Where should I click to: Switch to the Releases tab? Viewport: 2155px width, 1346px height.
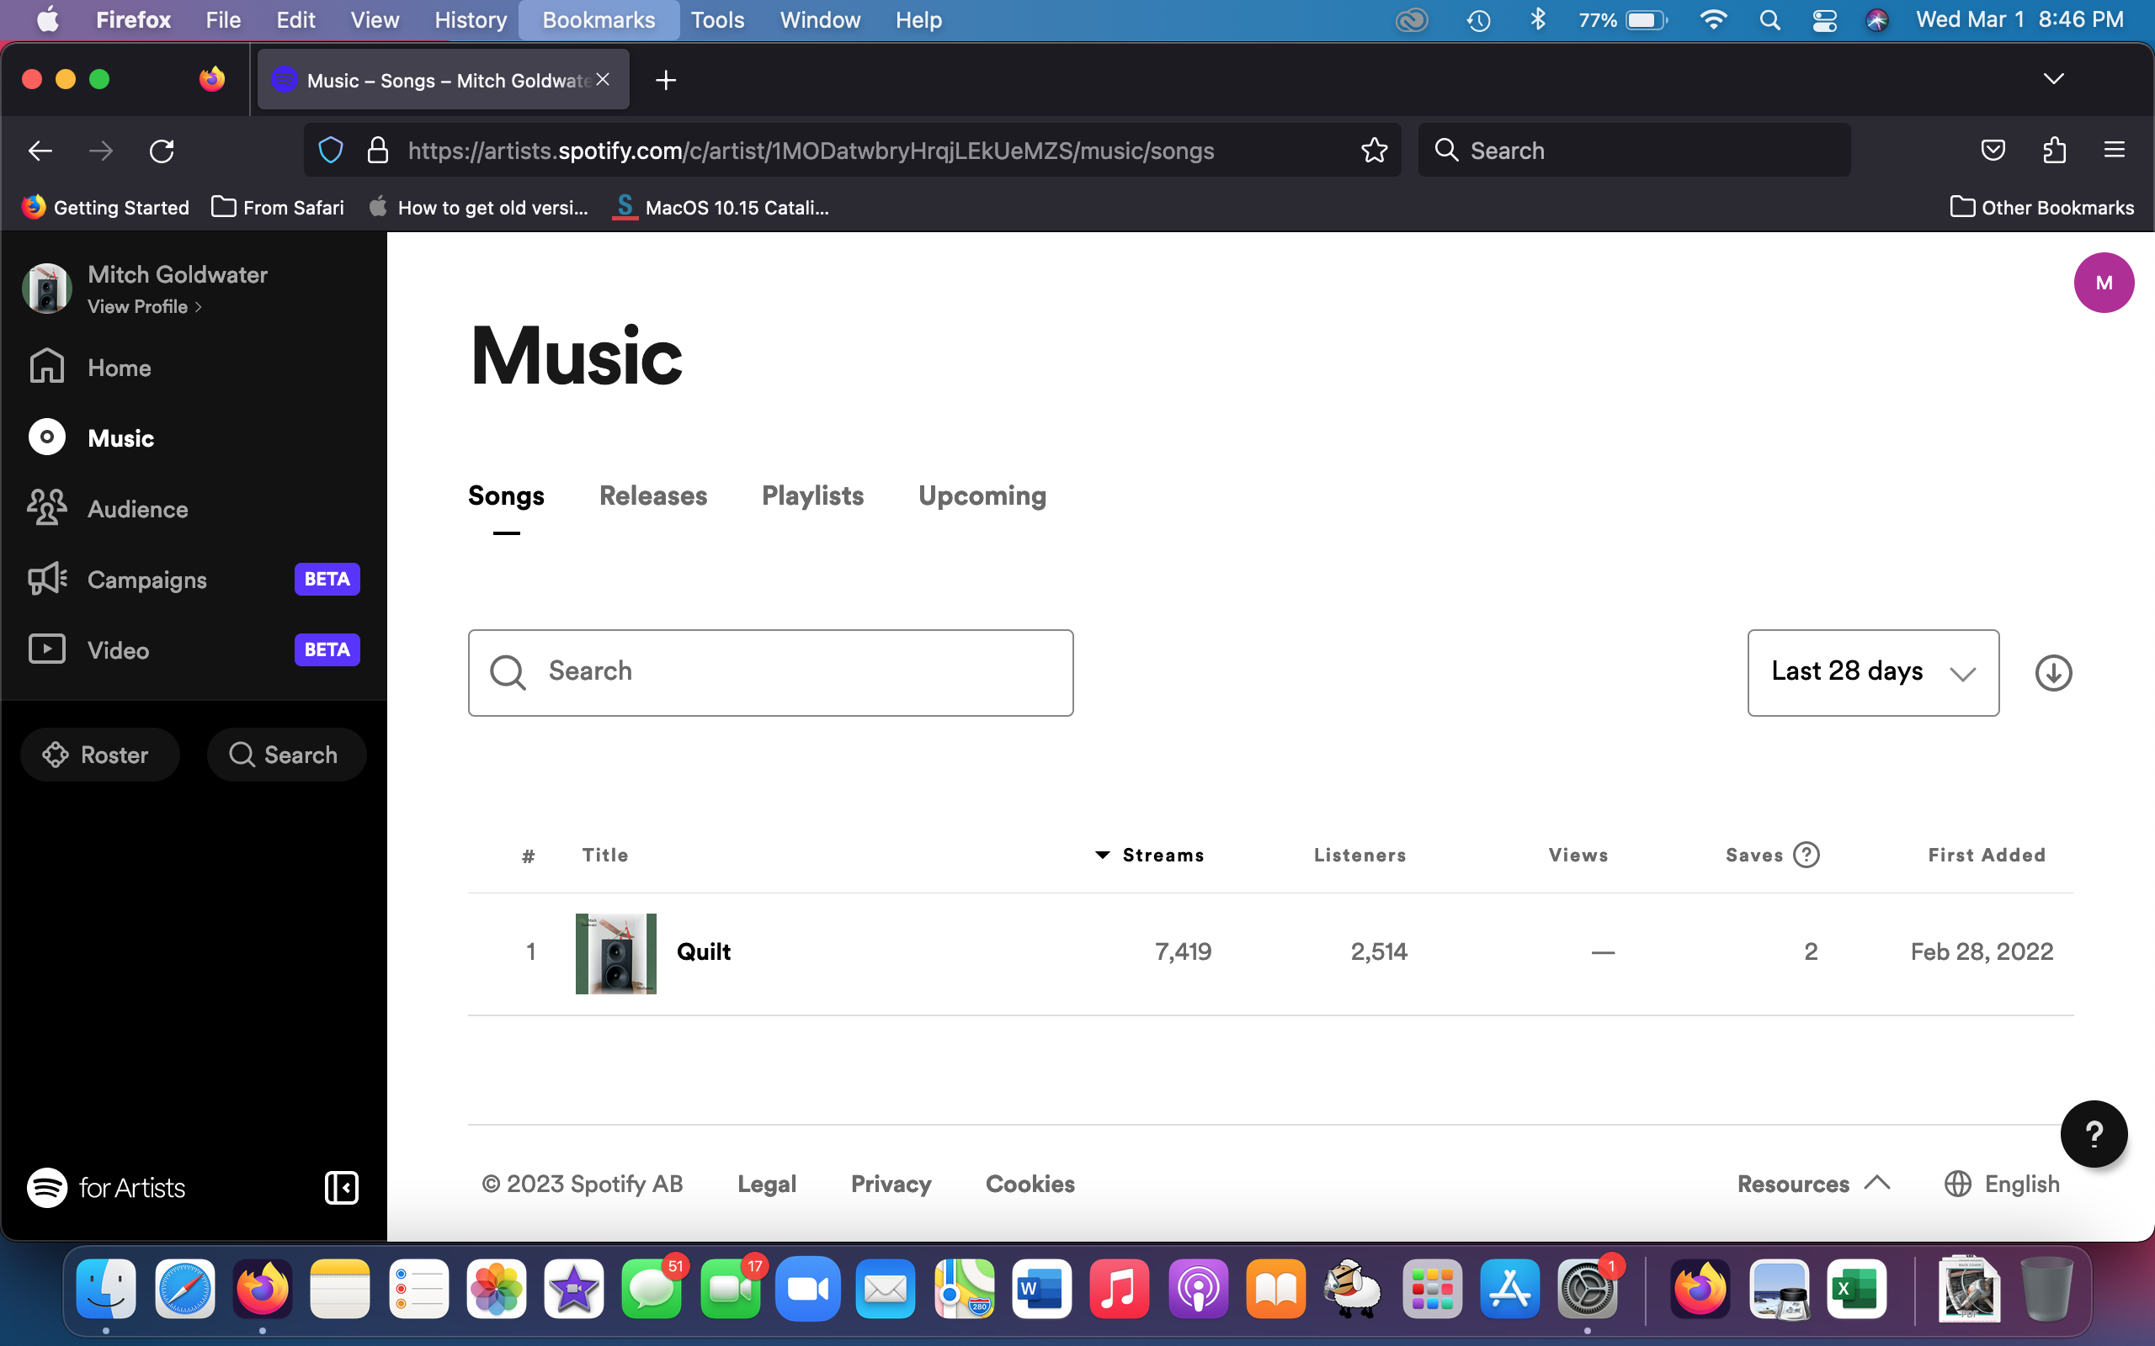(652, 495)
